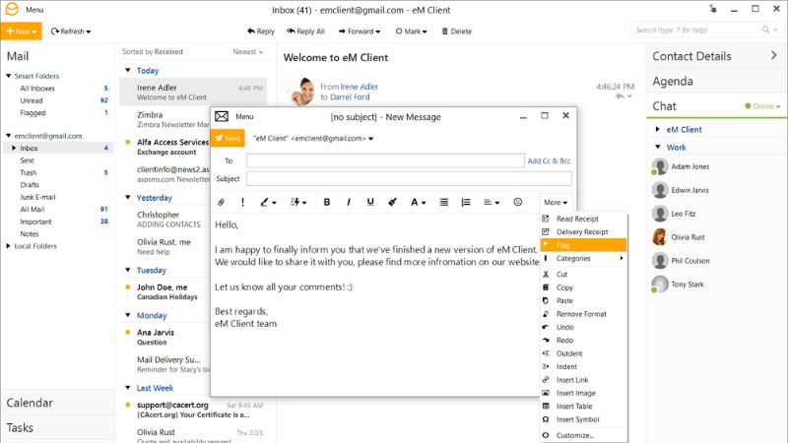Choose Paste from the More menu
788x443 pixels.
[583, 300]
